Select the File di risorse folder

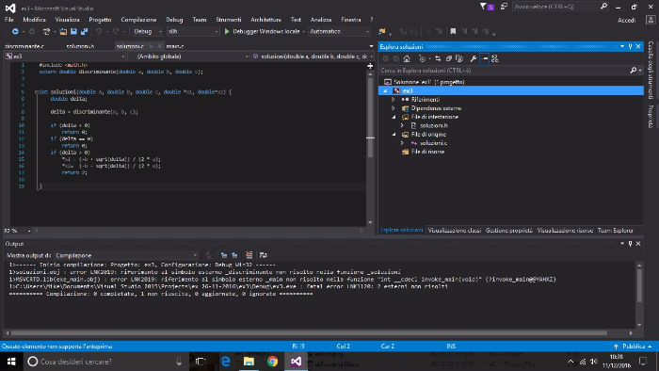click(427, 152)
